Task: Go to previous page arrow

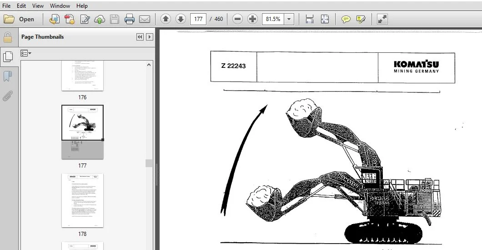Action: [x=166, y=19]
